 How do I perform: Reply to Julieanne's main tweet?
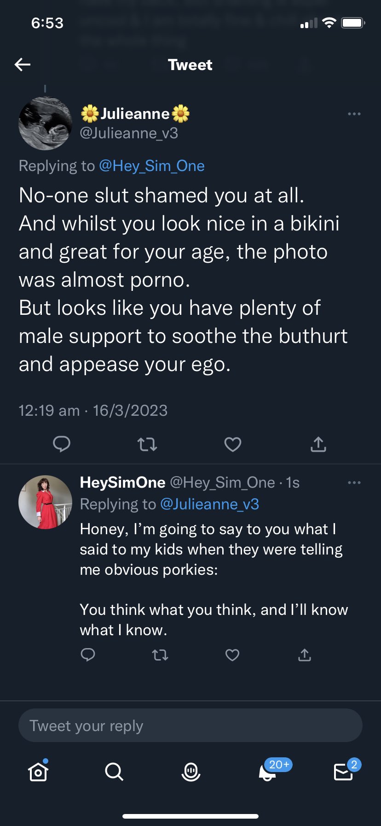point(62,444)
